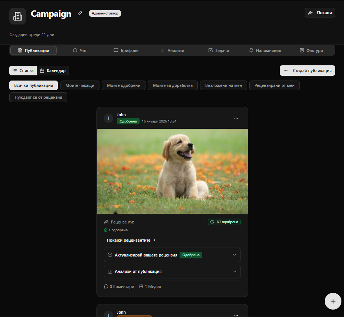Open the Чат tab
Image resolution: width=344 pixels, height=317 pixels.
(x=80, y=50)
